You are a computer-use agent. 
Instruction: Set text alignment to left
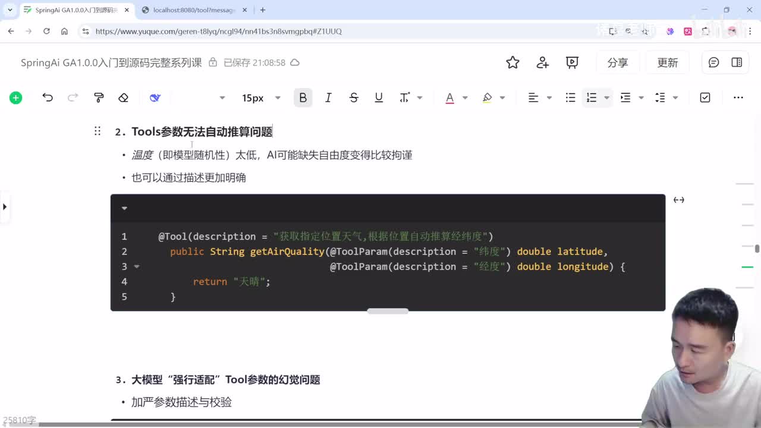tap(533, 97)
